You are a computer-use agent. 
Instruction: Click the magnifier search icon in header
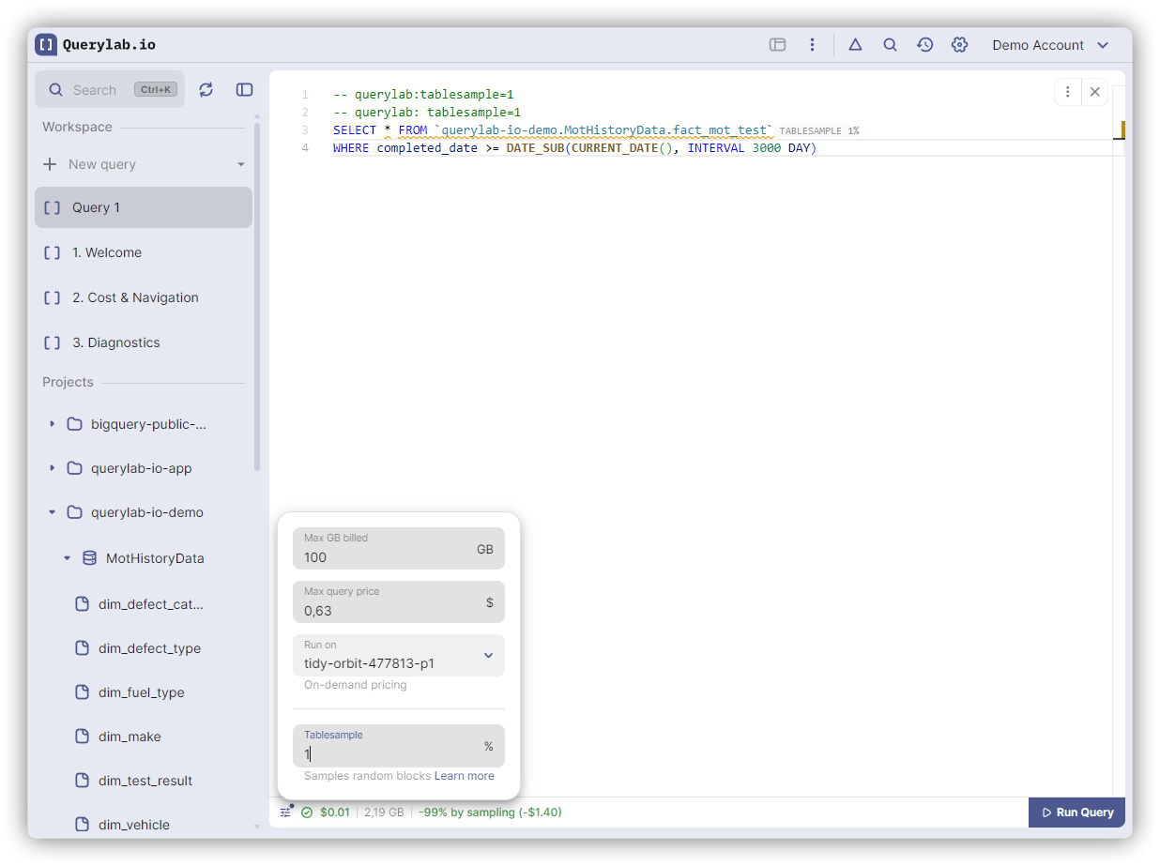[890, 45]
